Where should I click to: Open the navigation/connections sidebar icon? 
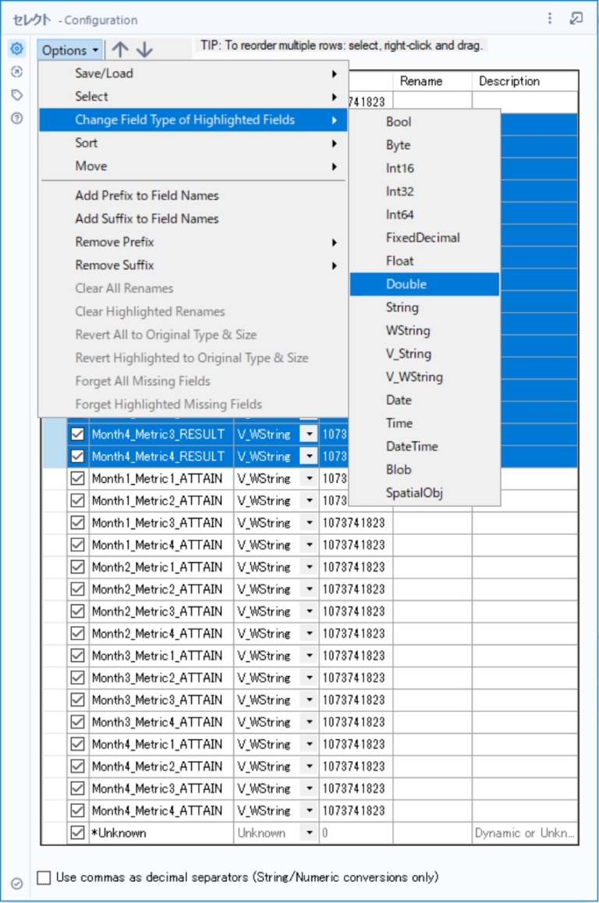[16, 72]
